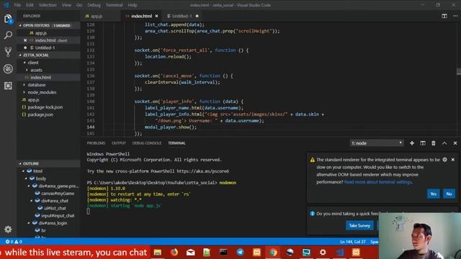Open package.json in the explorer

40,114
